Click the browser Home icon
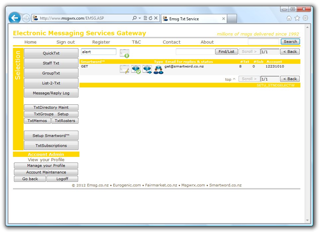This screenshot has width=319, height=232. pos(289,18)
